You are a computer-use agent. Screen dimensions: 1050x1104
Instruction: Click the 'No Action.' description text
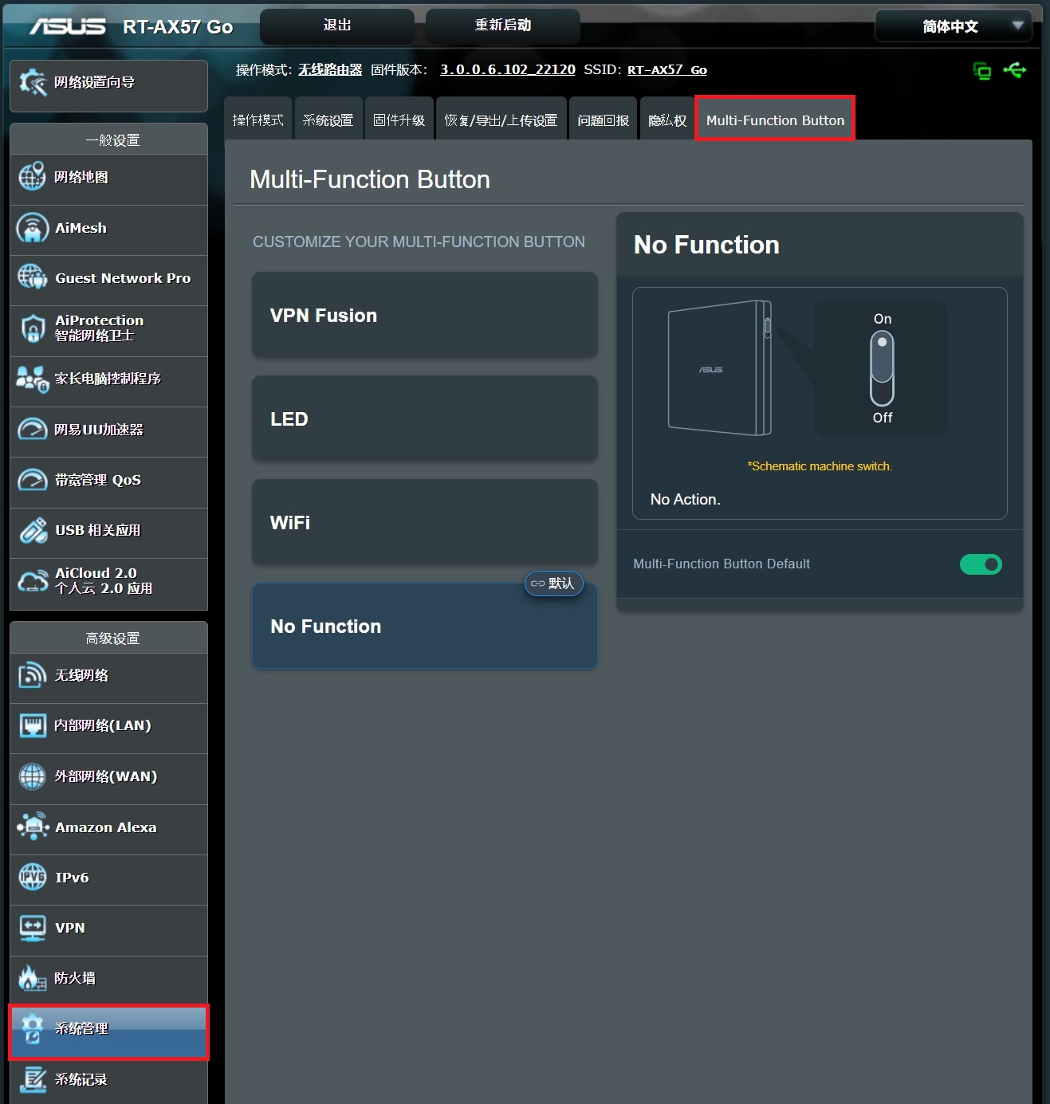coord(686,500)
